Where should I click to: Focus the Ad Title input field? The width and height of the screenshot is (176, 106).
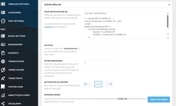pyautogui.click(x=100, y=47)
